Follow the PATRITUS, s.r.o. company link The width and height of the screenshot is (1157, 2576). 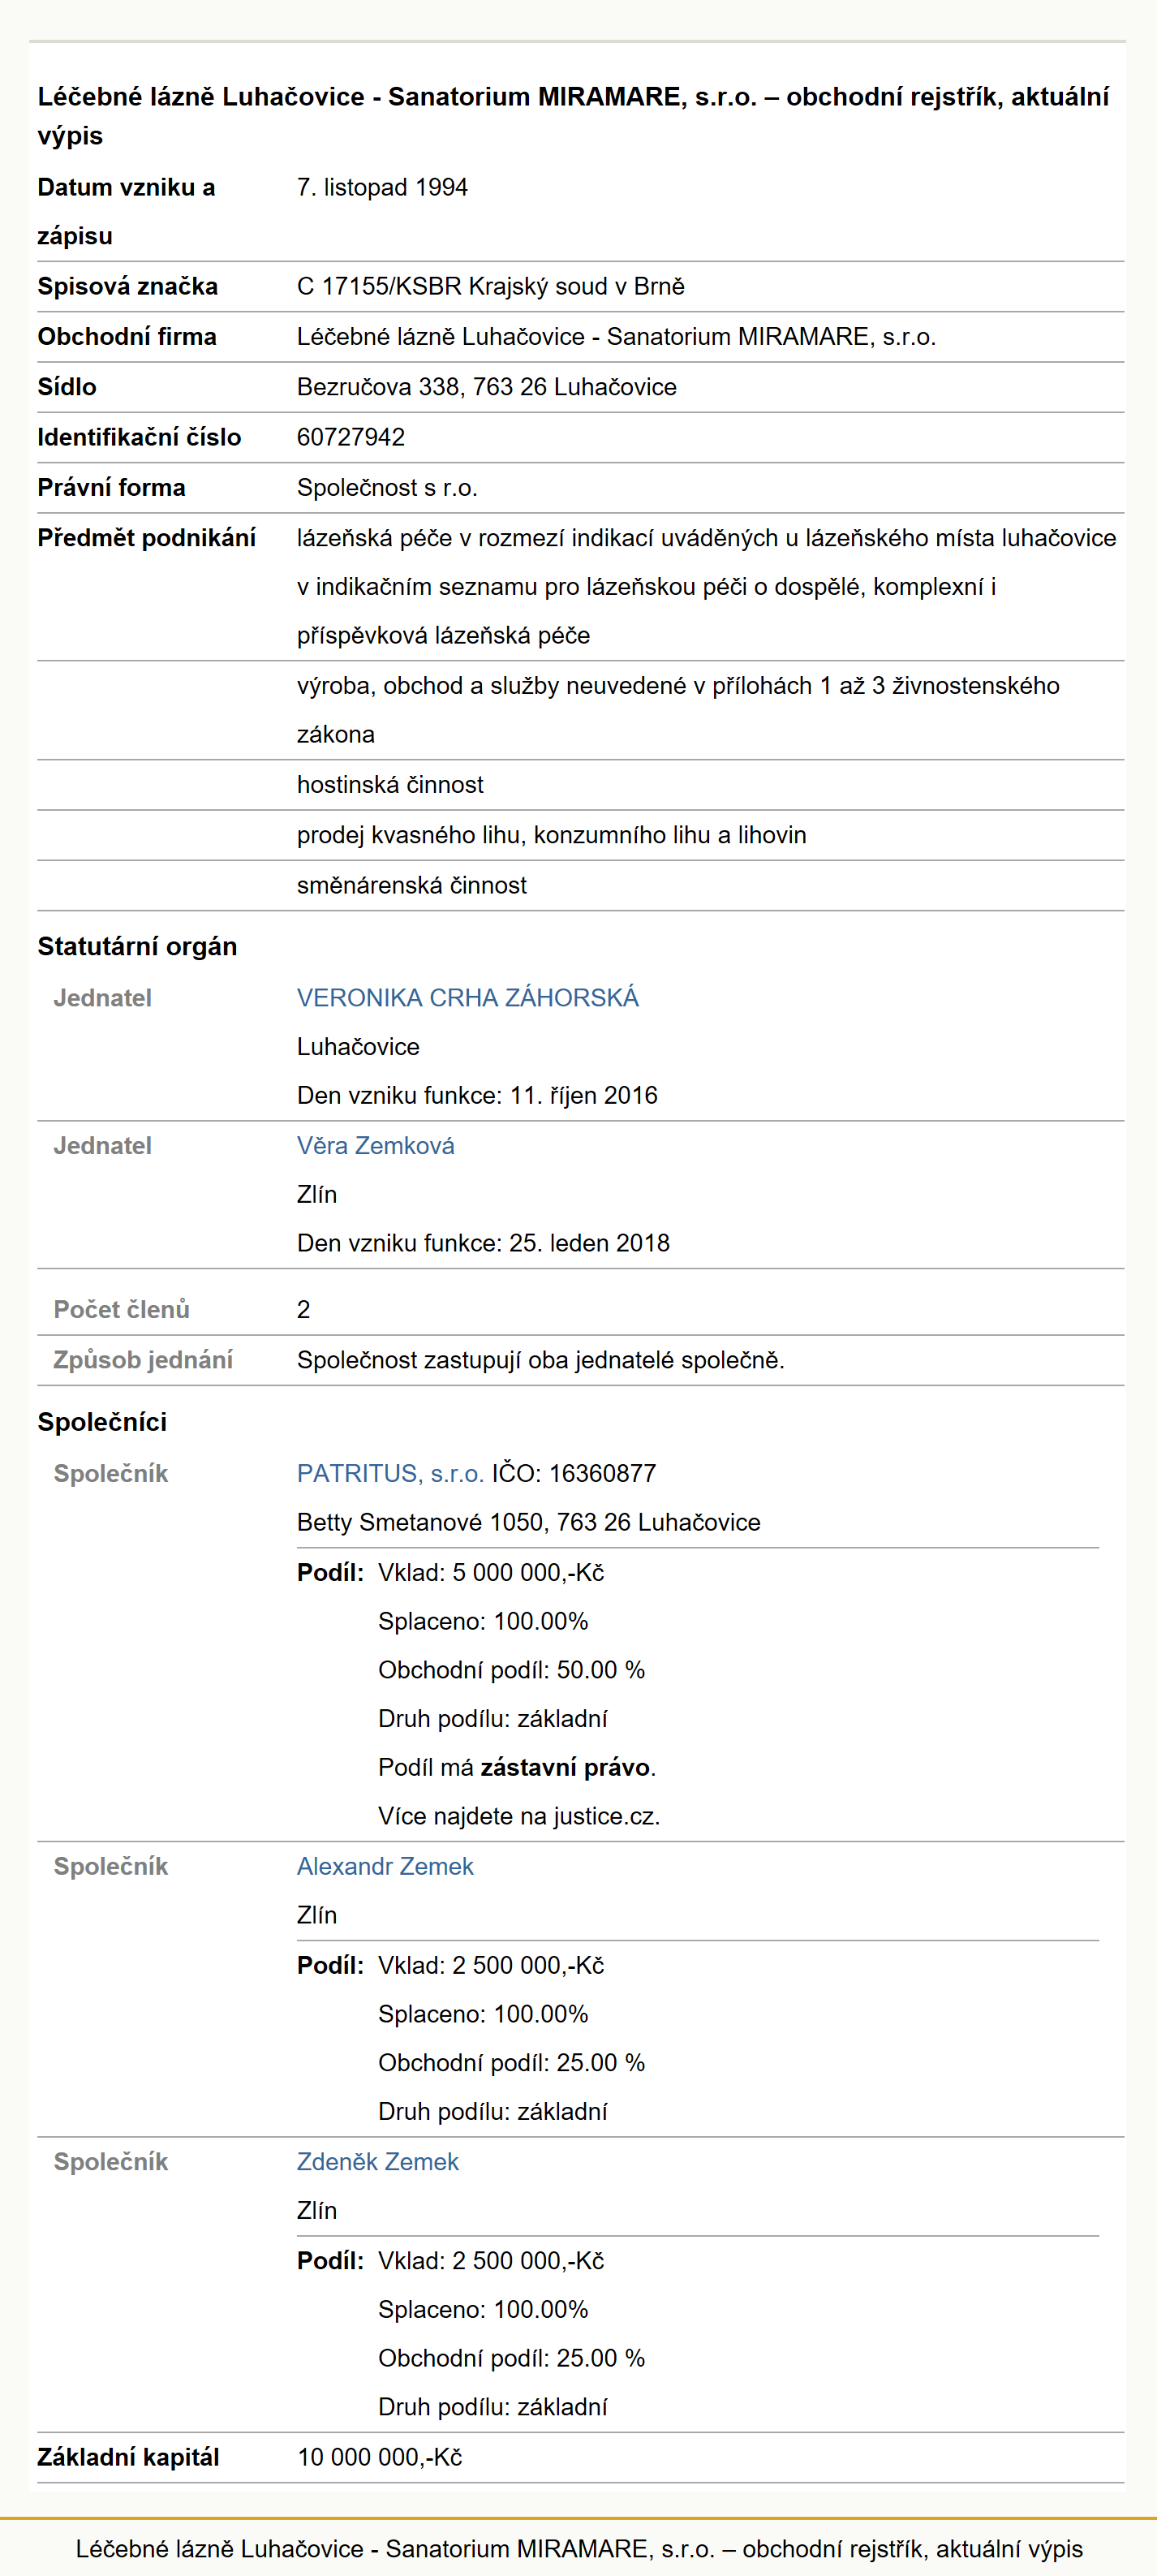[390, 1473]
